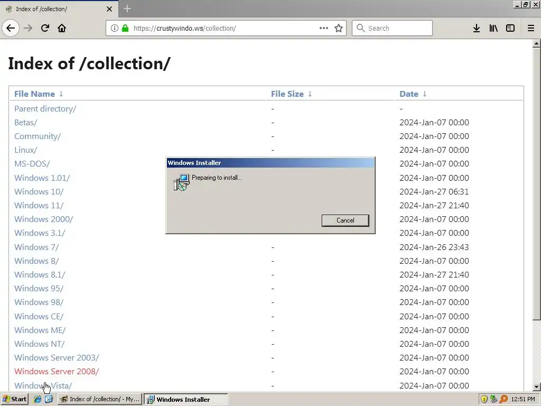The height and width of the screenshot is (406, 541).
Task: Click the network computers tray icon
Action: 494,400
